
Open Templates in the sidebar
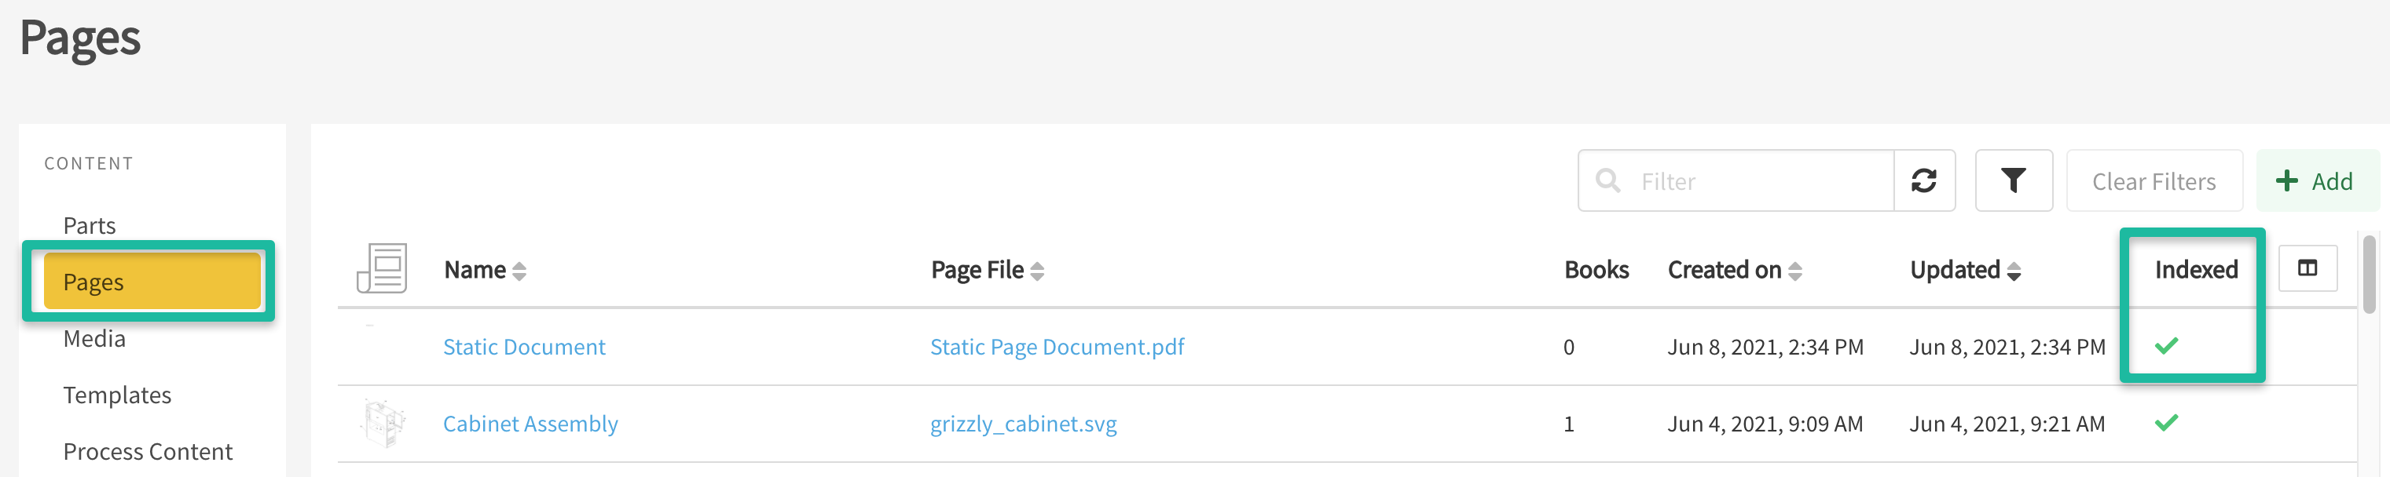point(117,395)
